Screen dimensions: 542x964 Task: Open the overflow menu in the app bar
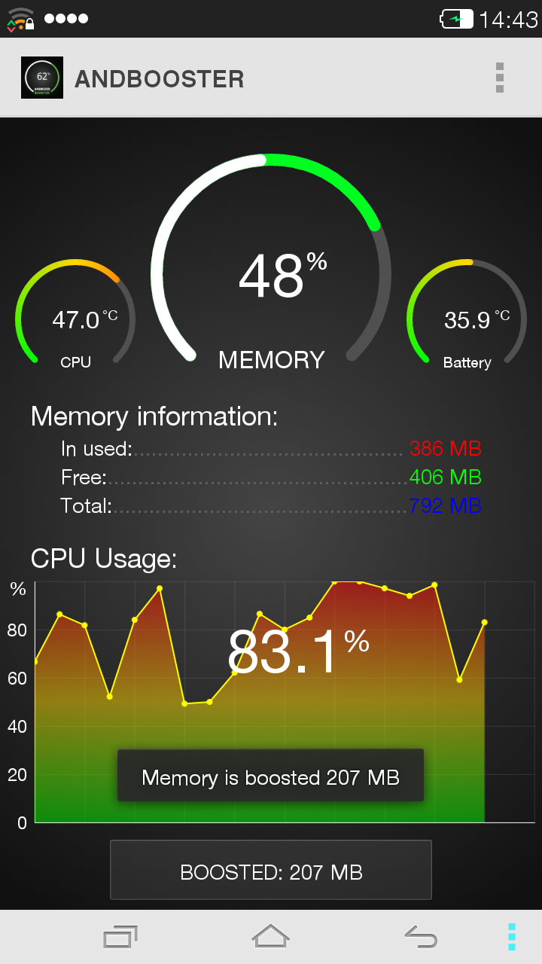point(500,78)
